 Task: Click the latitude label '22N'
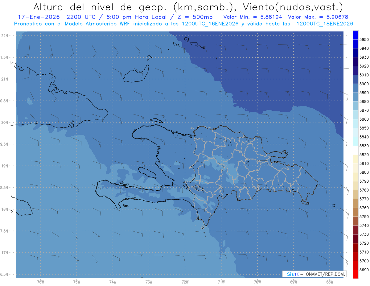pos(5,36)
